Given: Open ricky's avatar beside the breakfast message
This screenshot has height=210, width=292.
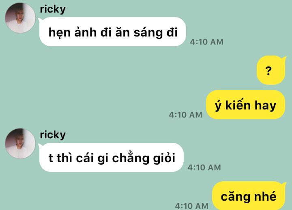Looking at the screenshot, I should [x=20, y=18].
